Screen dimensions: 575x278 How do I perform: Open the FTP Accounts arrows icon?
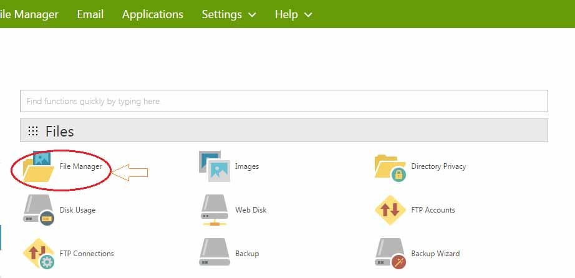(x=390, y=209)
